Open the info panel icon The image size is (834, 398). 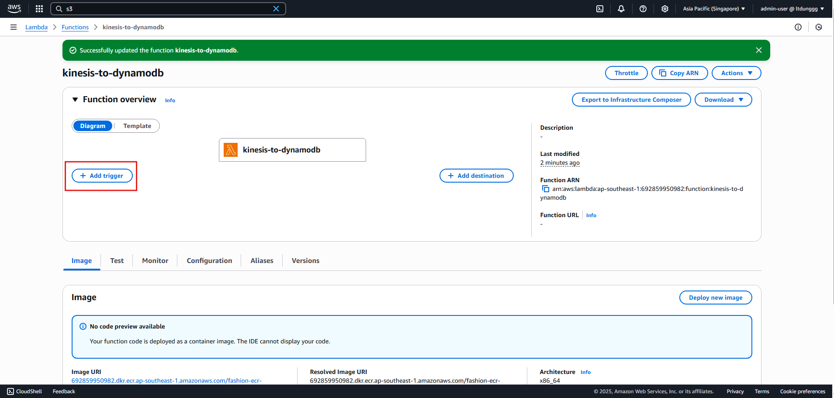click(x=798, y=27)
